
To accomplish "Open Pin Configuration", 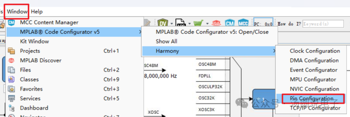I will click(312, 98).
